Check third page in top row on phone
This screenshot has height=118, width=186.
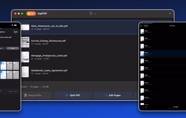16,66
